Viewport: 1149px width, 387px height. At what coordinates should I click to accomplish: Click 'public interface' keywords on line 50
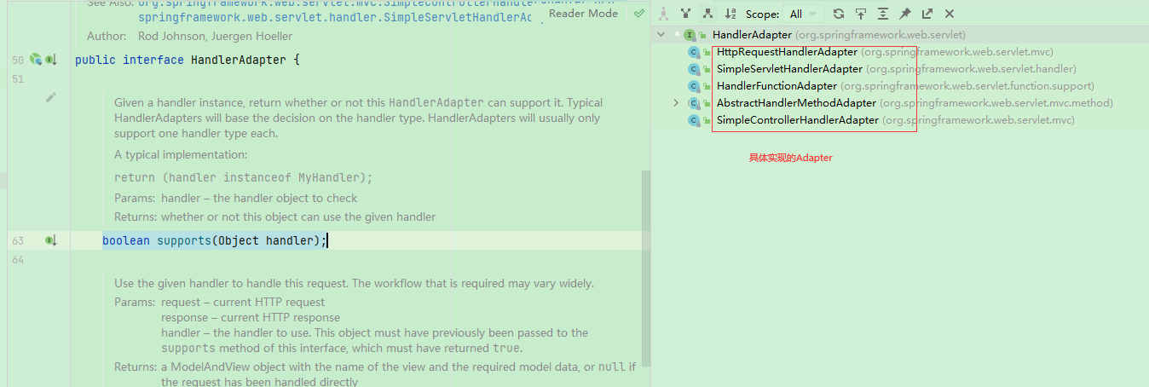click(130, 60)
